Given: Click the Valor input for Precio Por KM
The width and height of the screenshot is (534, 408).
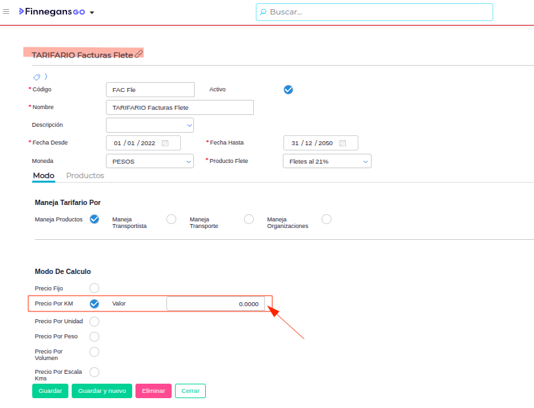Looking at the screenshot, I should [x=216, y=304].
